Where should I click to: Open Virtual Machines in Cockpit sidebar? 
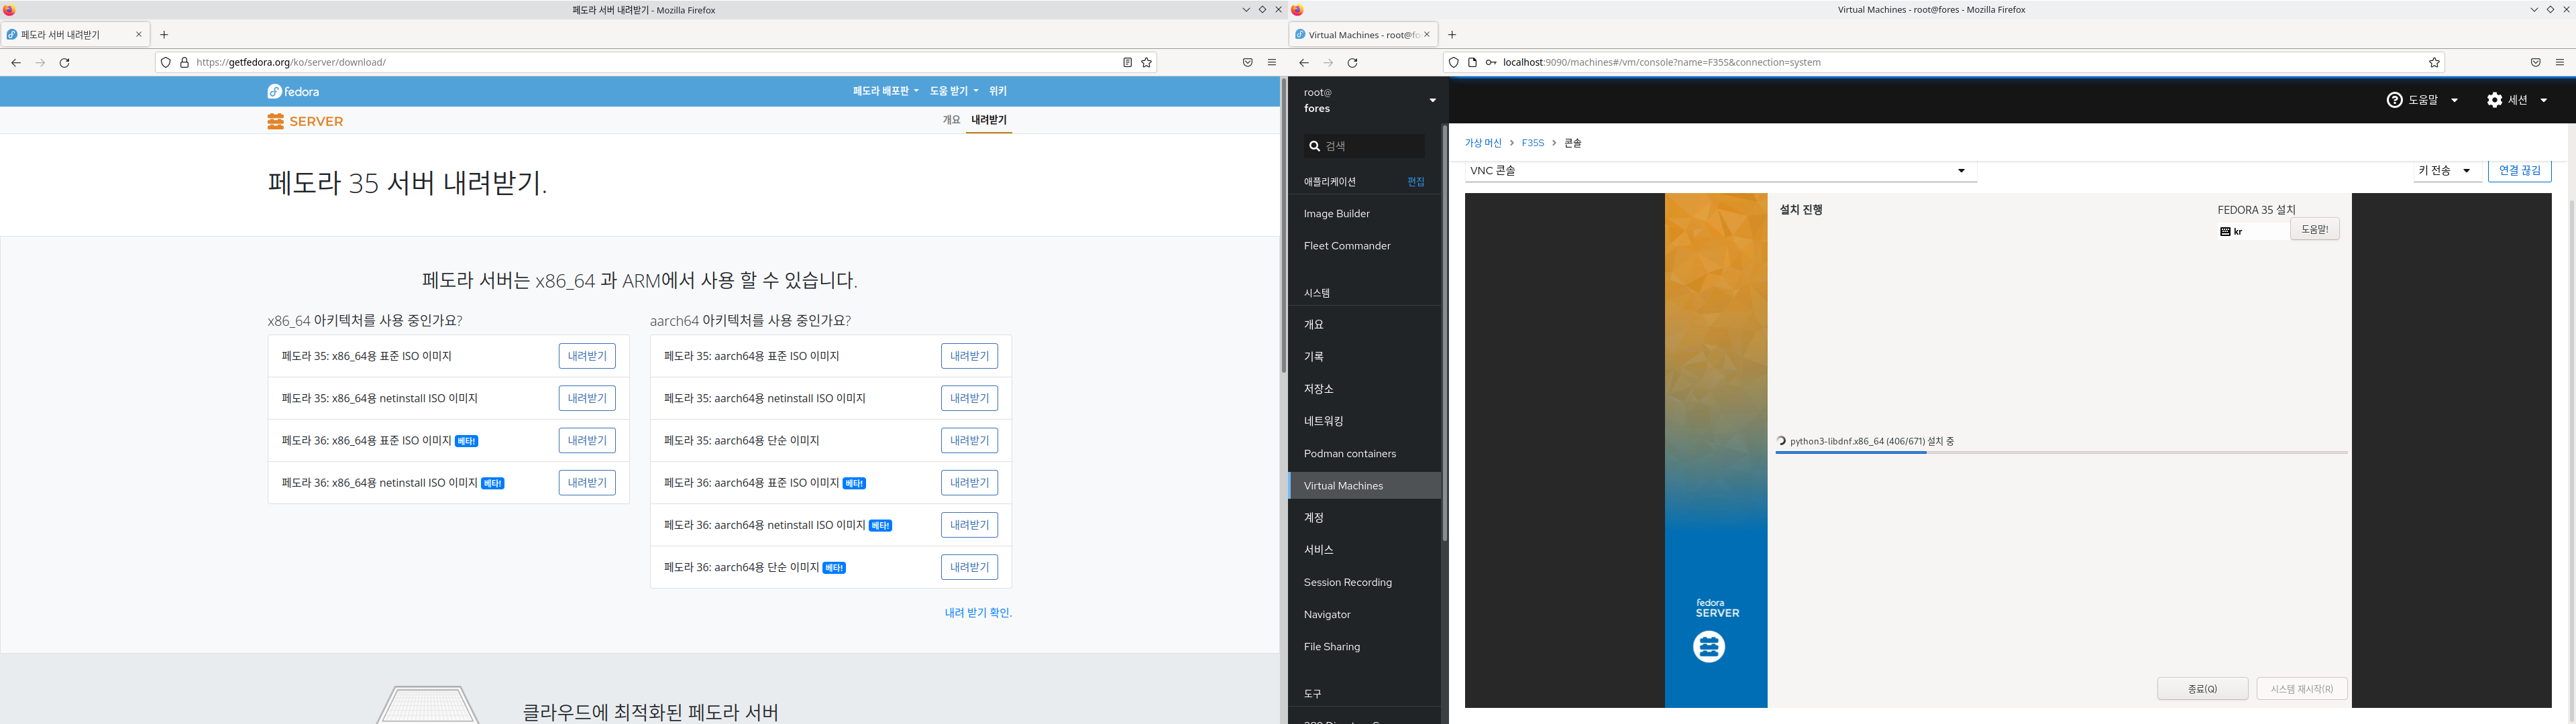(x=1364, y=486)
